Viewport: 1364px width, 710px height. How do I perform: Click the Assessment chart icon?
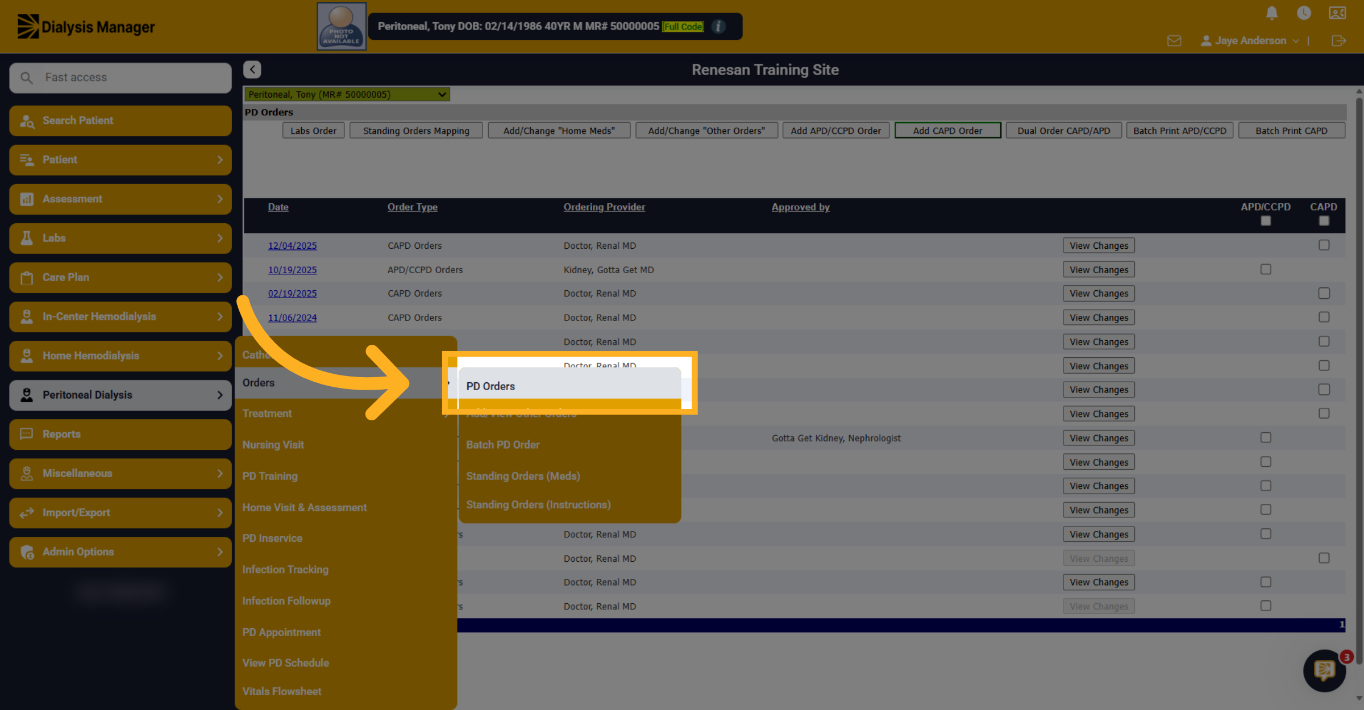tap(27, 199)
